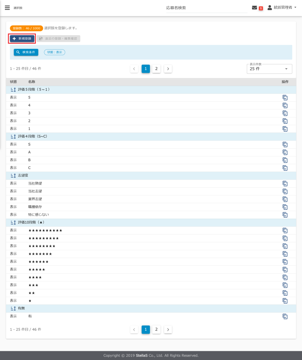Open the hamburger navigation menu

coord(7,8)
